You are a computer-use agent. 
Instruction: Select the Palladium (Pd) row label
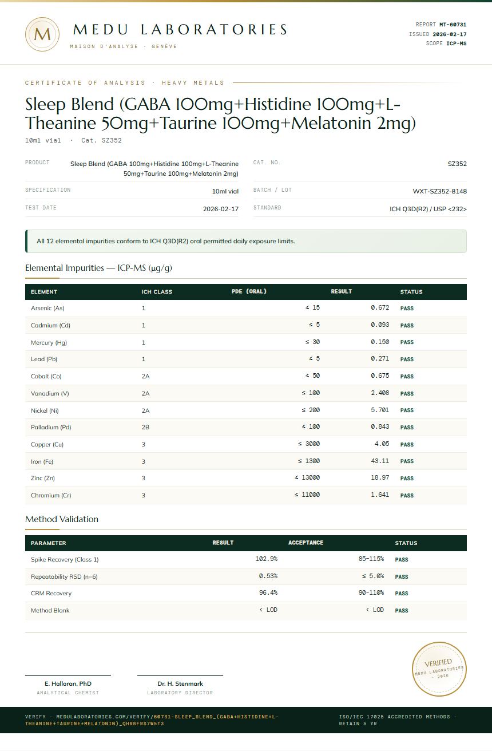[51, 428]
